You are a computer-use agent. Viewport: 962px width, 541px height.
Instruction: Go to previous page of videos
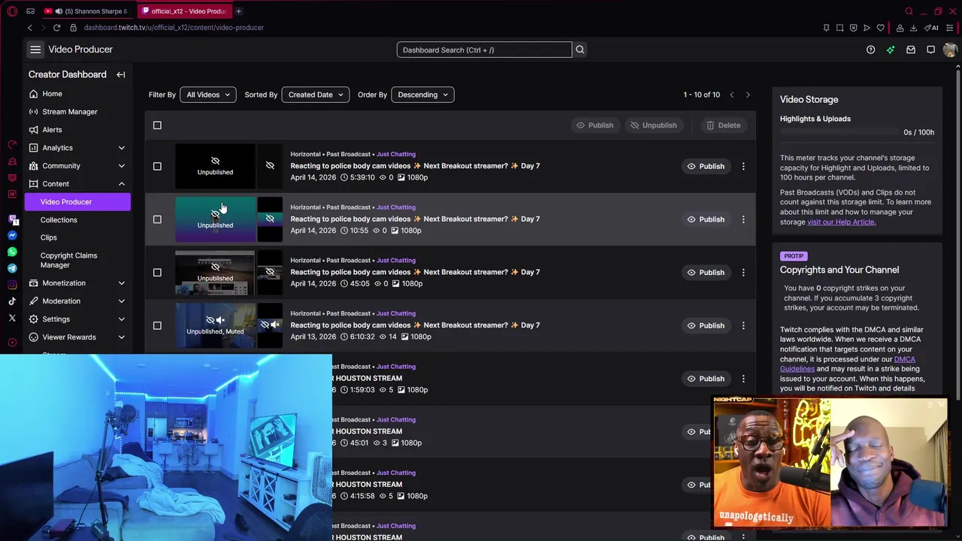[x=731, y=95]
